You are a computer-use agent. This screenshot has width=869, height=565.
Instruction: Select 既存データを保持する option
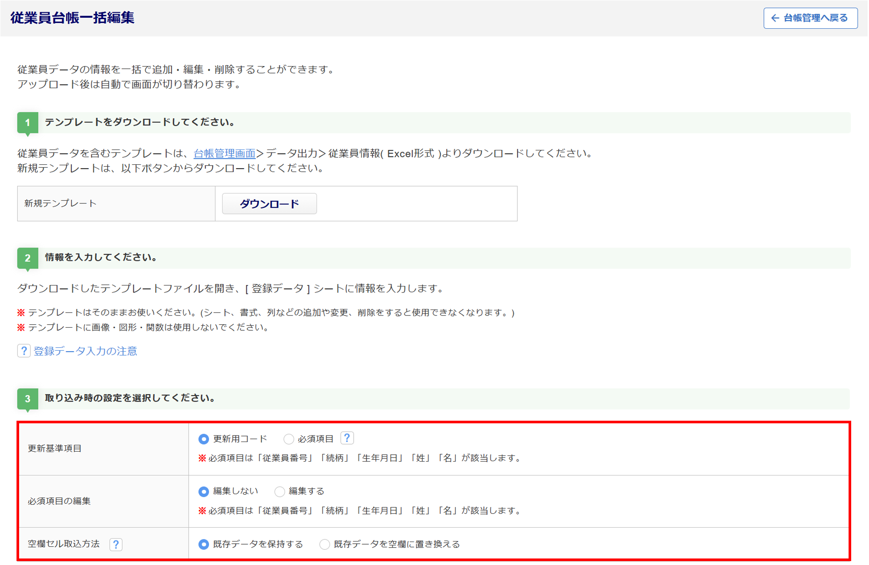pos(203,544)
